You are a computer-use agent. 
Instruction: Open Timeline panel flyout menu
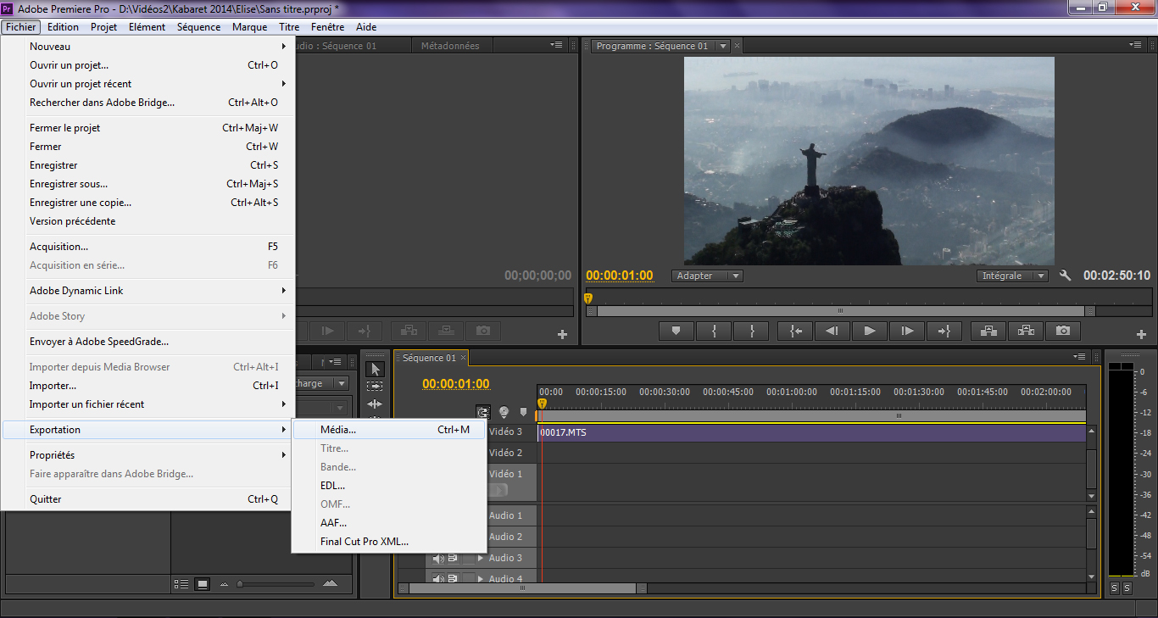tap(1079, 357)
